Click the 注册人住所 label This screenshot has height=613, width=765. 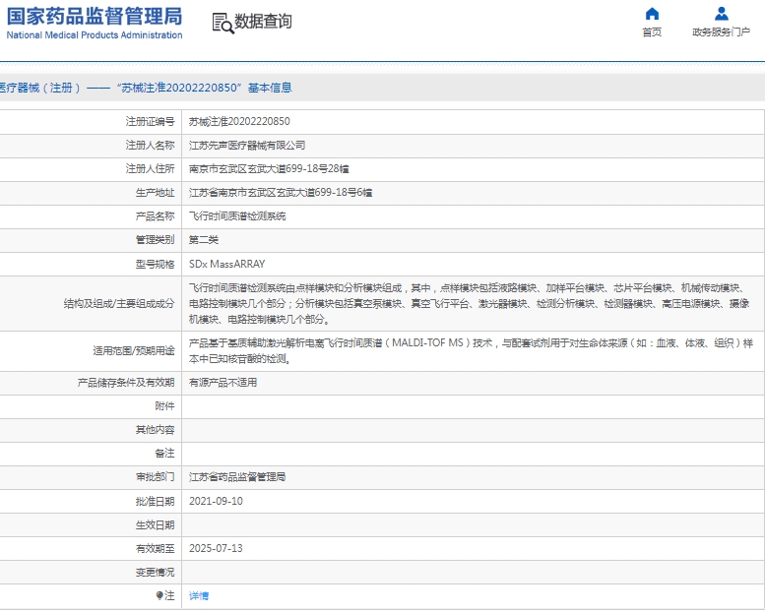click(x=150, y=168)
